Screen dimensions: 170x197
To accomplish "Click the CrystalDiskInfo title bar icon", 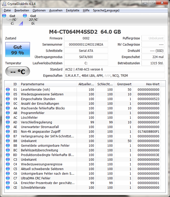I will click(4, 4).
